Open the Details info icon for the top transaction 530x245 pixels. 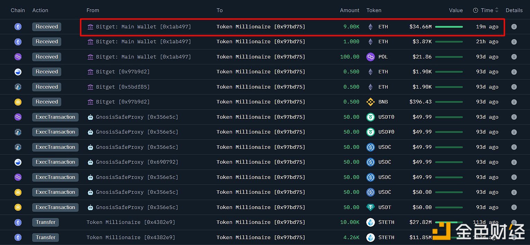pos(514,27)
